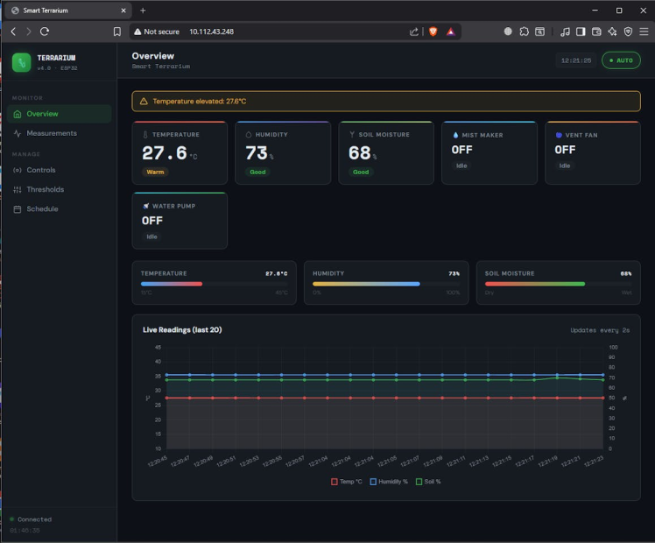Image resolution: width=655 pixels, height=543 pixels.
Task: Bookmark this page with the bookmark icon
Action: pos(117,32)
